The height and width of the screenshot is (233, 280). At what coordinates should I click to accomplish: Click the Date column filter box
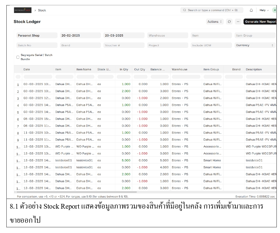pyautogui.click(x=38, y=77)
